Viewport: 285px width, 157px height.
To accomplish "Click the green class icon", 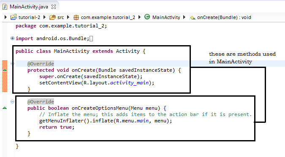I will point(147,17).
